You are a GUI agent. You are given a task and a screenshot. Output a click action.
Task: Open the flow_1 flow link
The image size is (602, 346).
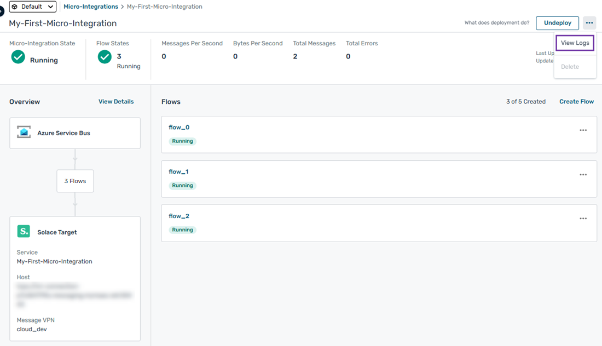point(178,172)
